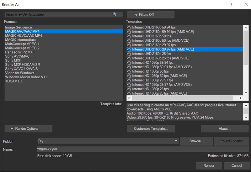Screen dimensions: 251x172
Task: Choose MAGIX HEVC/AAC MP4 format
Action: click(64, 36)
